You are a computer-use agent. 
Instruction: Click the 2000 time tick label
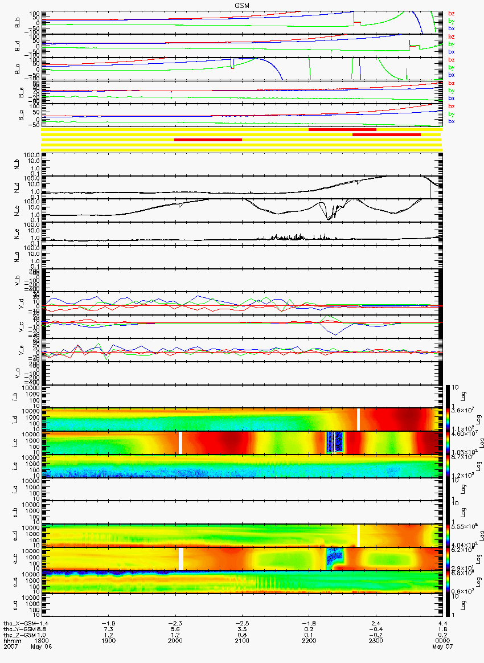(175, 641)
